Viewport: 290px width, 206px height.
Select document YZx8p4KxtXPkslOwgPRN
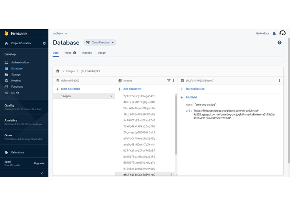(x=139, y=126)
